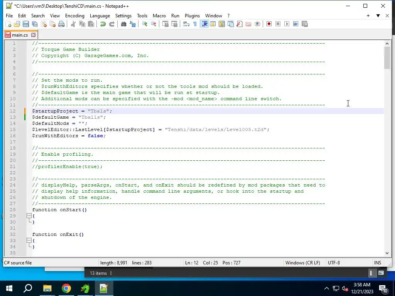Click the plus button right of the menu bar
Viewport: 395px width, 296px height.
click(368, 15)
